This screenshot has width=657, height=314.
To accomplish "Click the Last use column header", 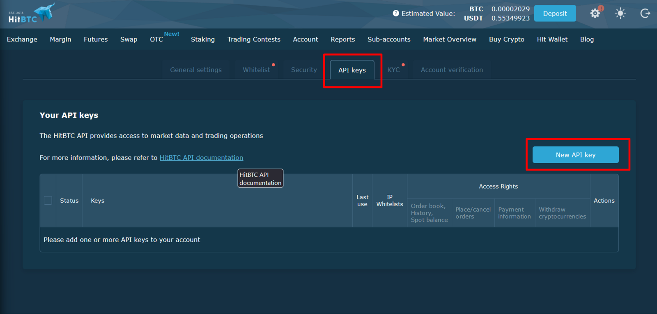I will coord(362,201).
